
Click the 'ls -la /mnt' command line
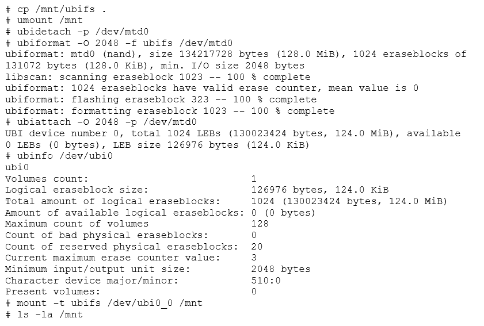[x=44, y=315]
